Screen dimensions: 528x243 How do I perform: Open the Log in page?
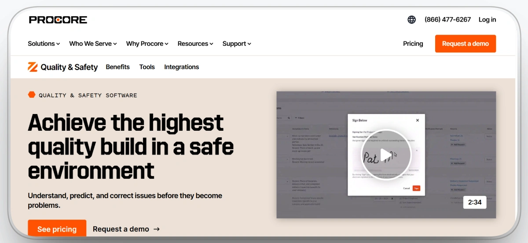tap(487, 19)
